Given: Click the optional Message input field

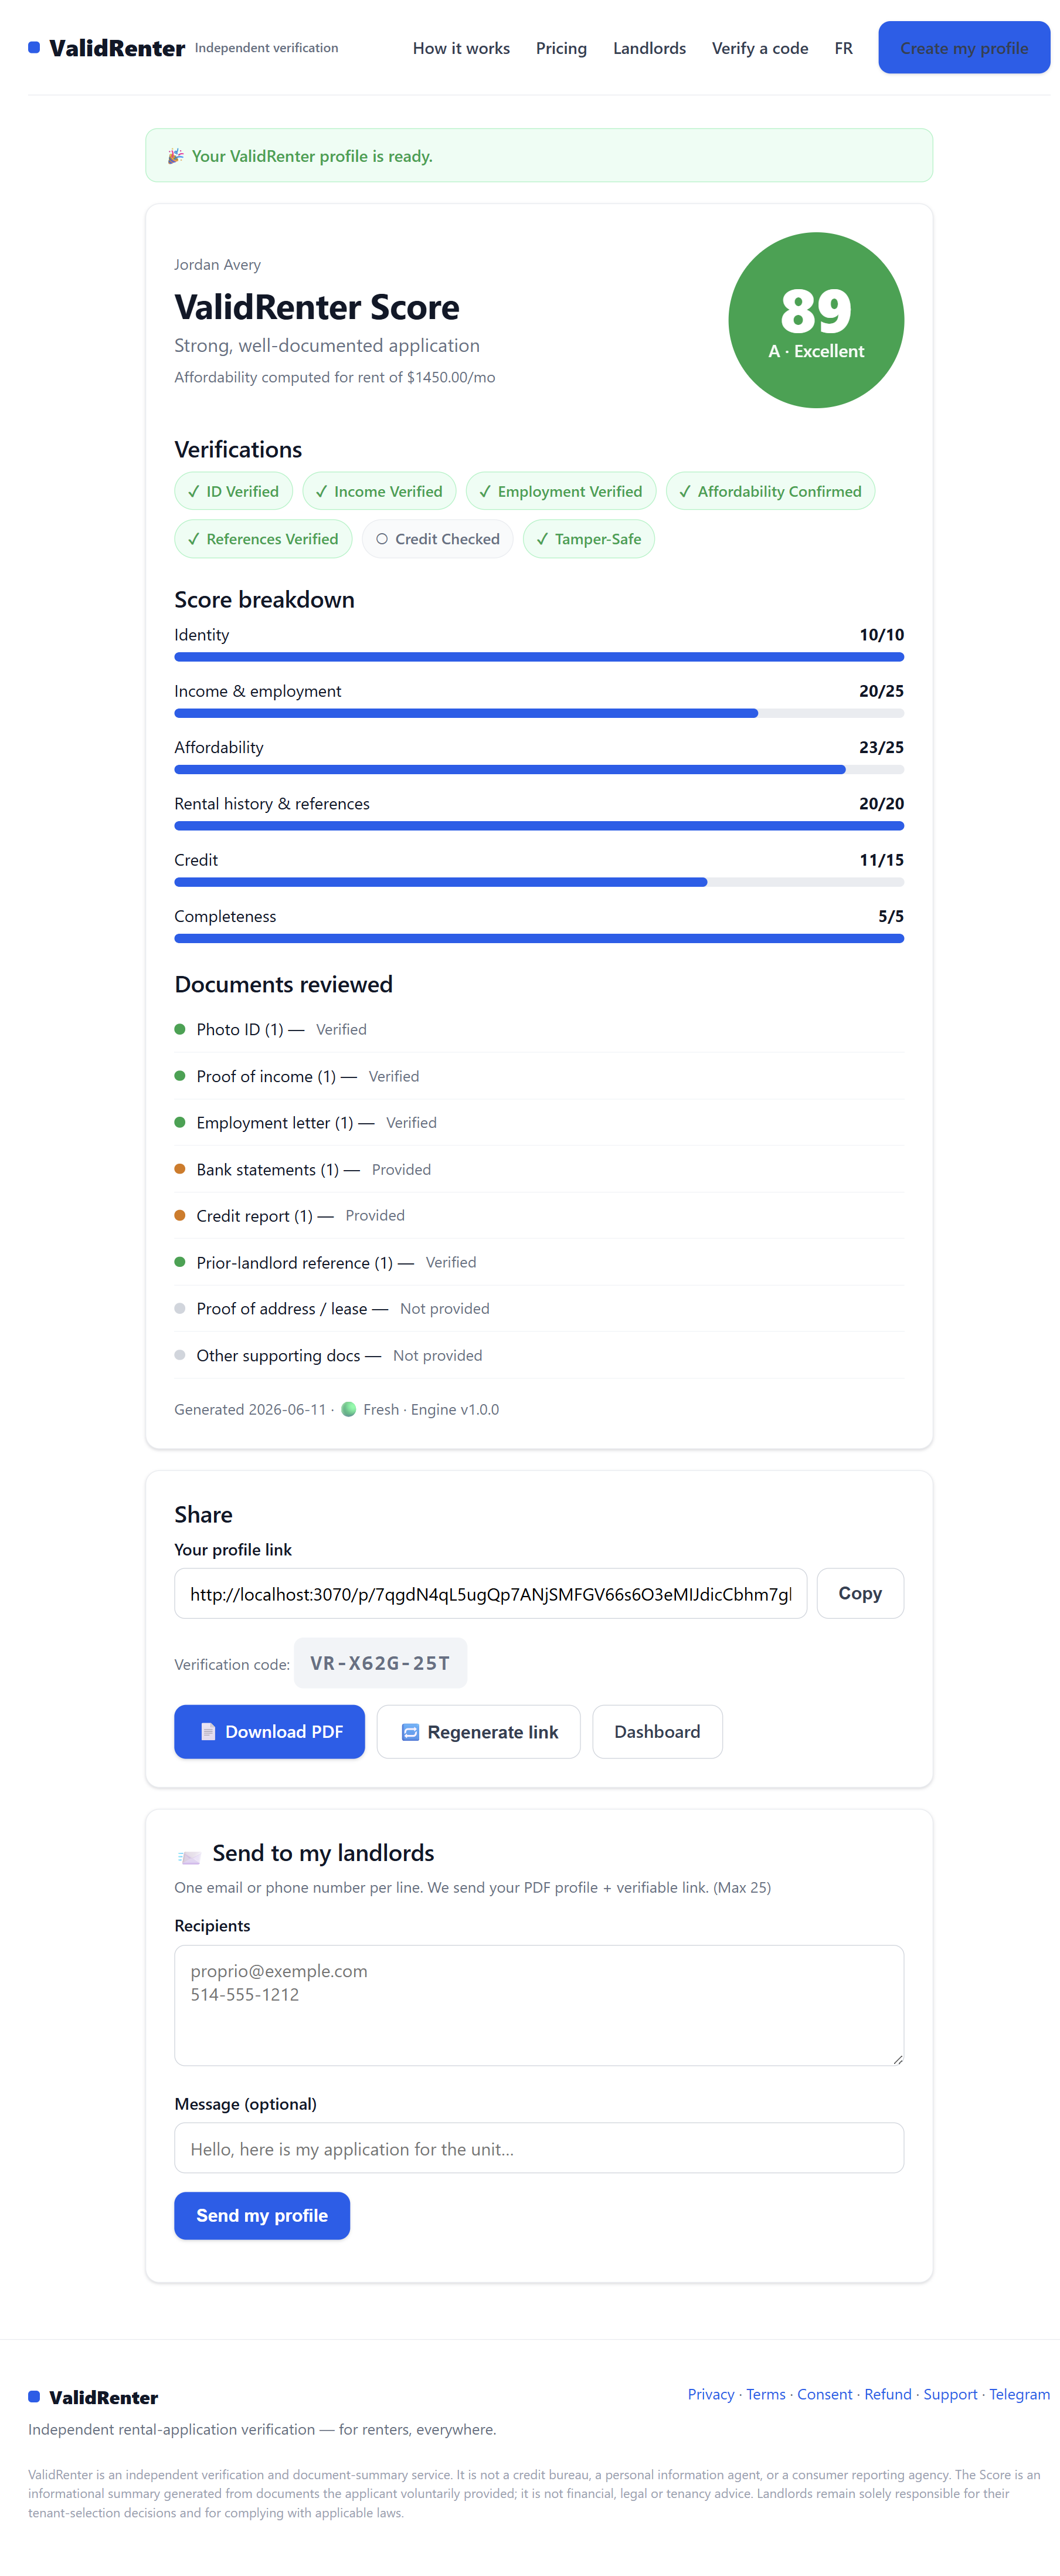Looking at the screenshot, I should 539,2148.
